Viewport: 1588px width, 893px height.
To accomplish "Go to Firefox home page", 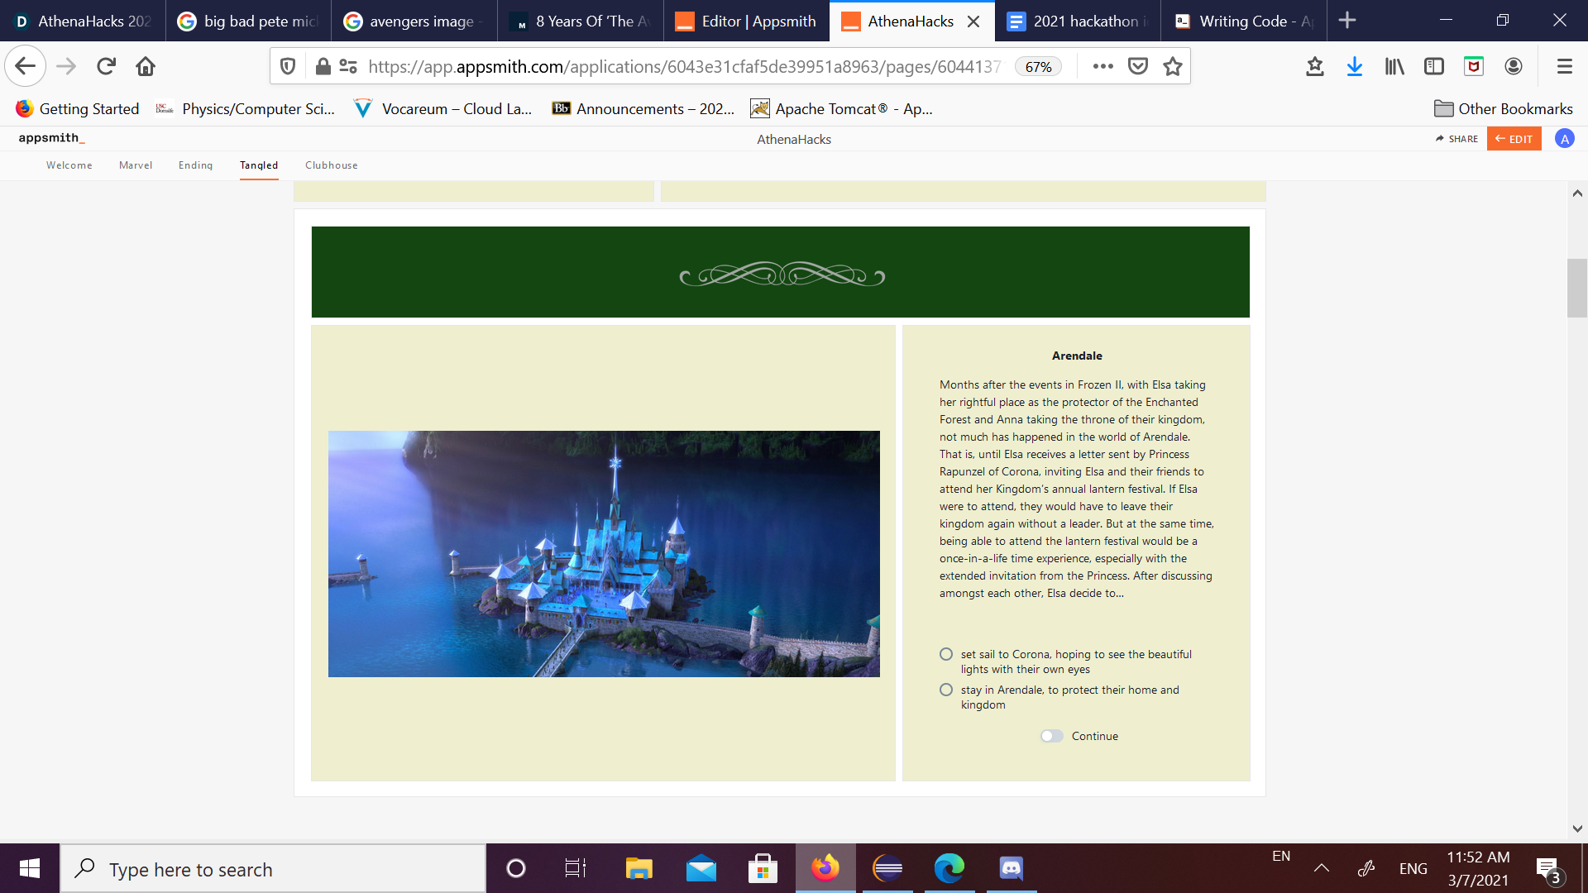I will [x=146, y=66].
